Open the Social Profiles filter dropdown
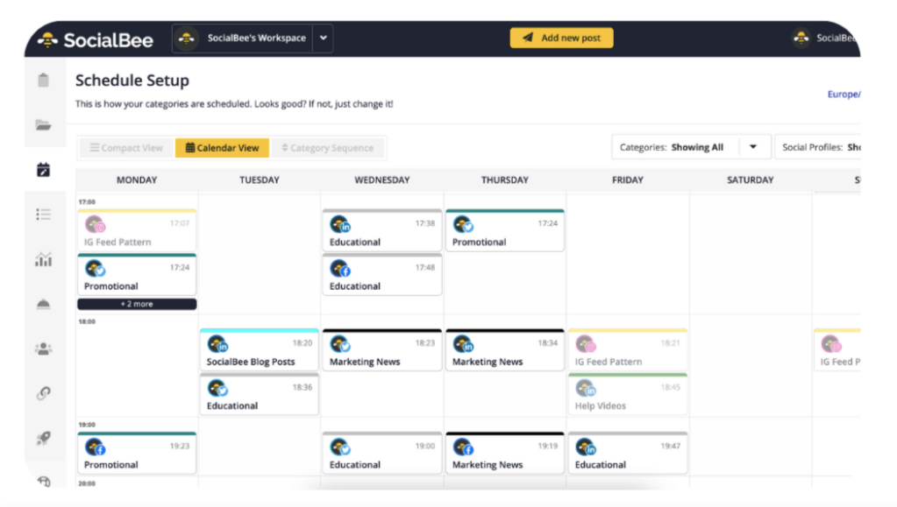Screen dimensions: 897x507 tap(818, 147)
